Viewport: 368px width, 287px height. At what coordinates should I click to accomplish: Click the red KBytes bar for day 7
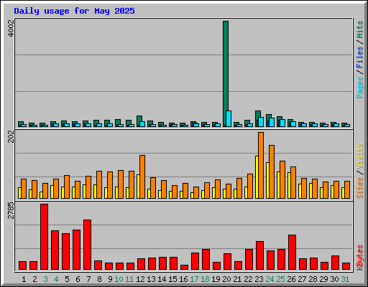tap(87, 245)
